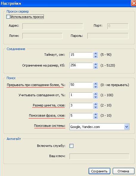Increase the Ограничение на размер value
This screenshot has width=136, height=176.
(x=95, y=64)
